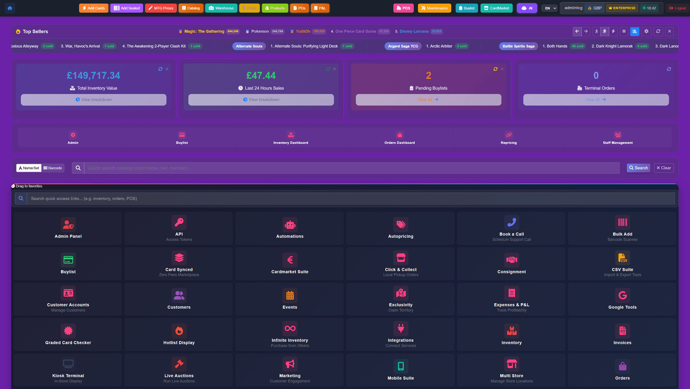Refresh the Total Inventory Value card

[x=160, y=69]
